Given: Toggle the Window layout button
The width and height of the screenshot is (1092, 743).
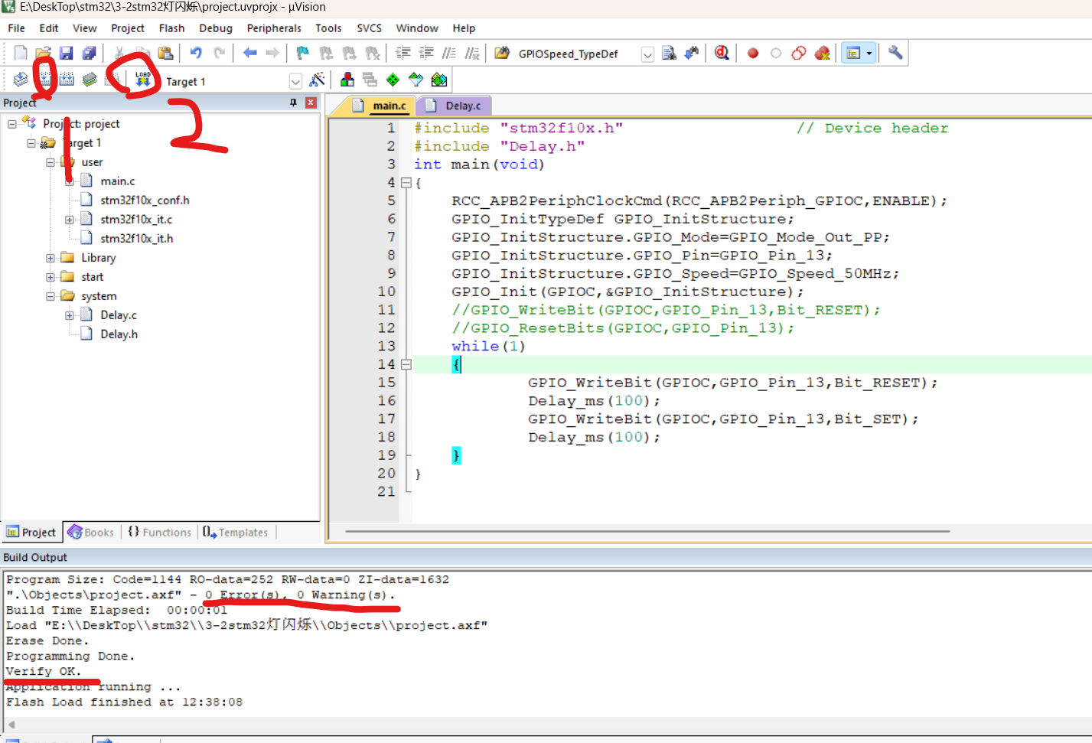Looking at the screenshot, I should tap(853, 53).
